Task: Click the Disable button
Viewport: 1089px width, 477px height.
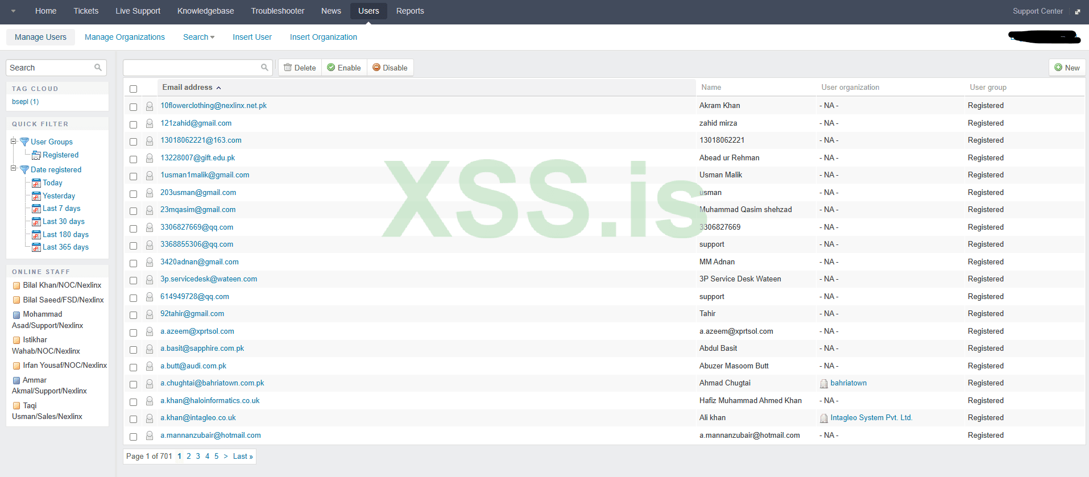Action: pyautogui.click(x=390, y=68)
